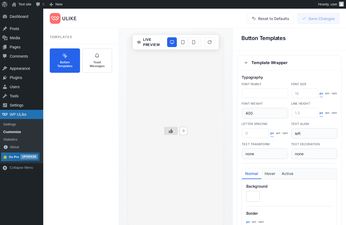Open the Test site home icon
Screen dimensions: 346x225
14,4
